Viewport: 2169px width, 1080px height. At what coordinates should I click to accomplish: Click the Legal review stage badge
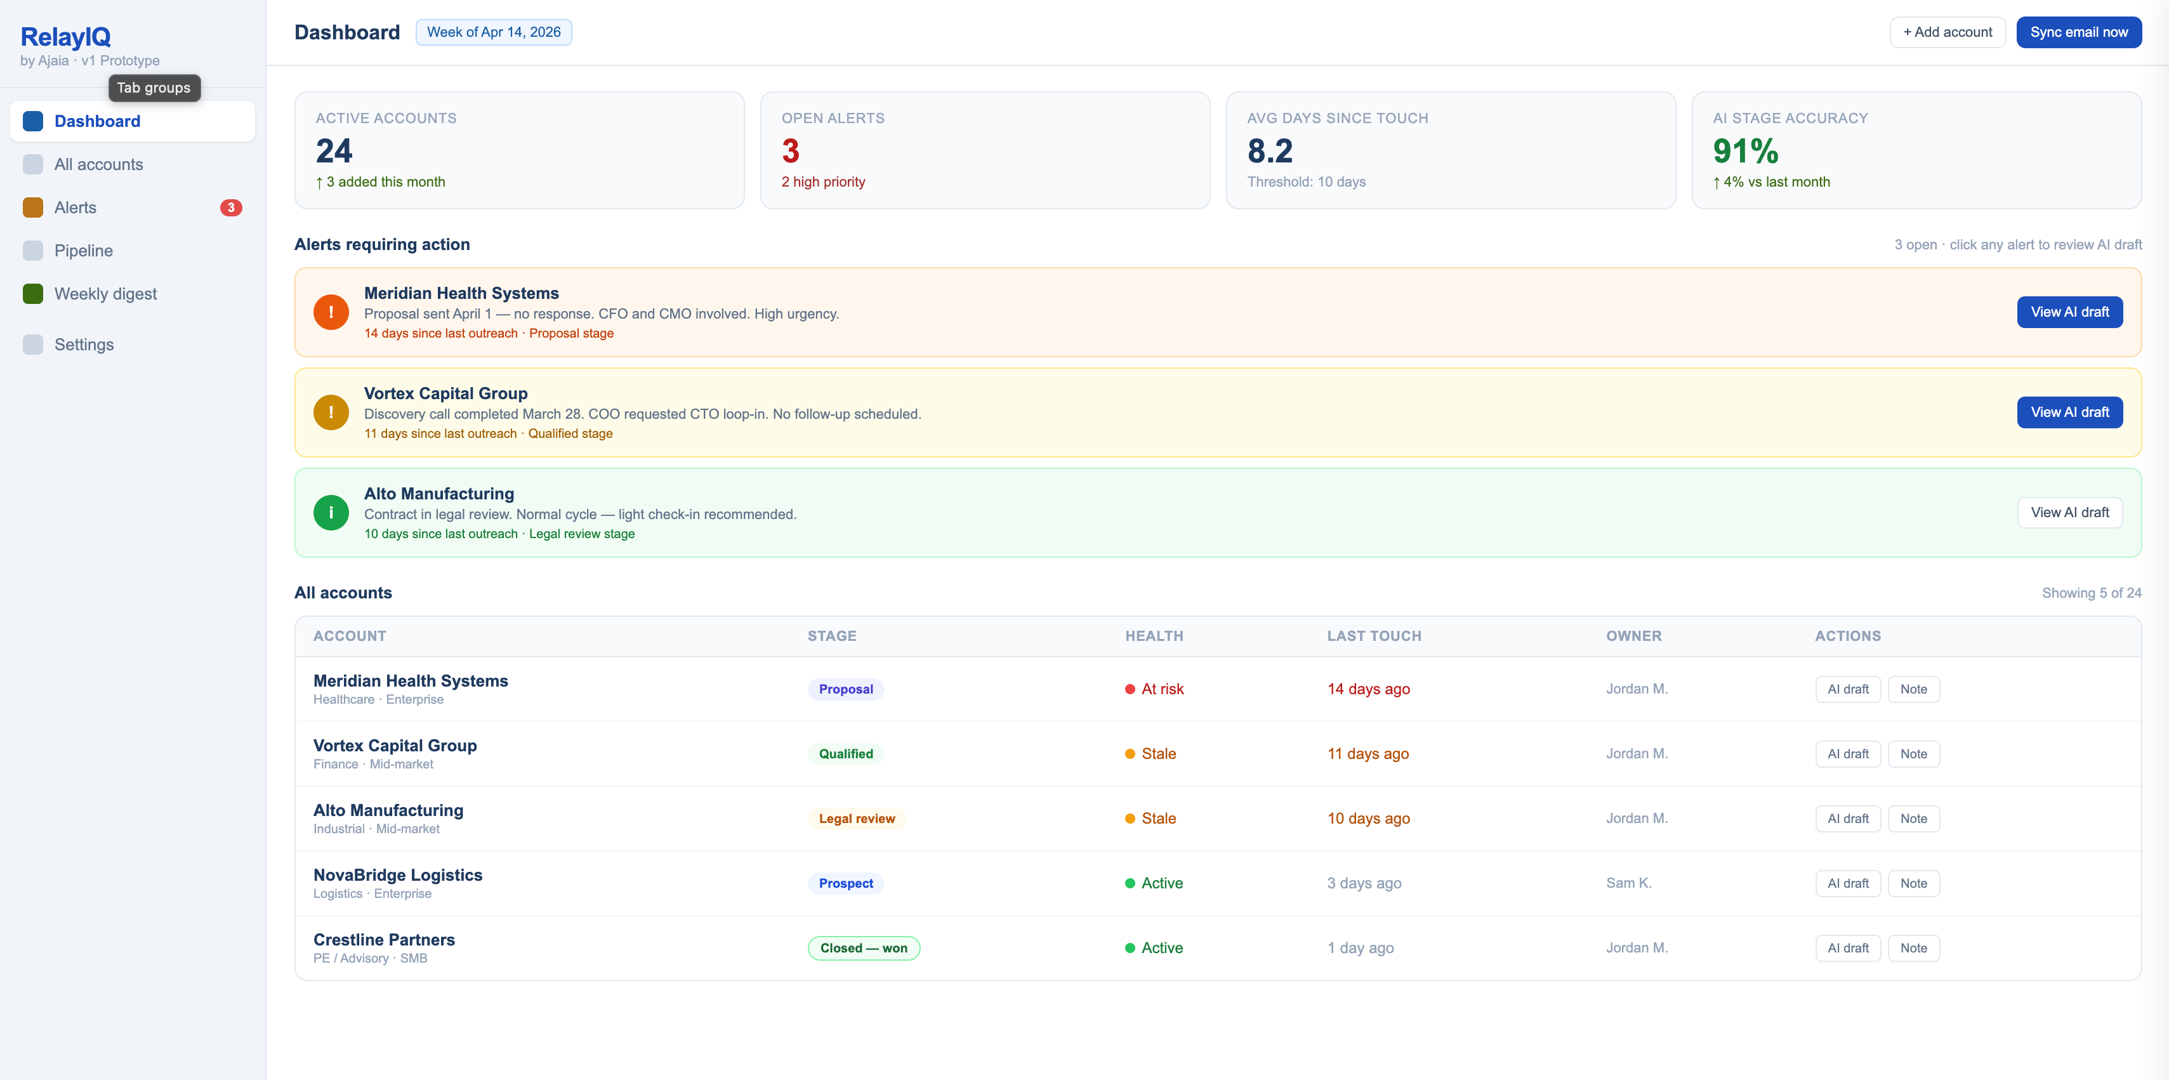856,818
